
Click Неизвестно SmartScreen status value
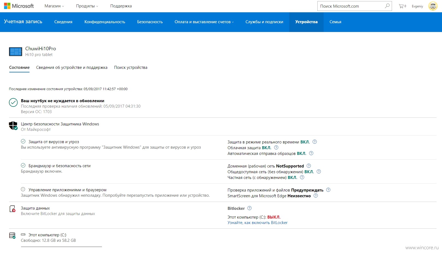pyautogui.click(x=299, y=196)
